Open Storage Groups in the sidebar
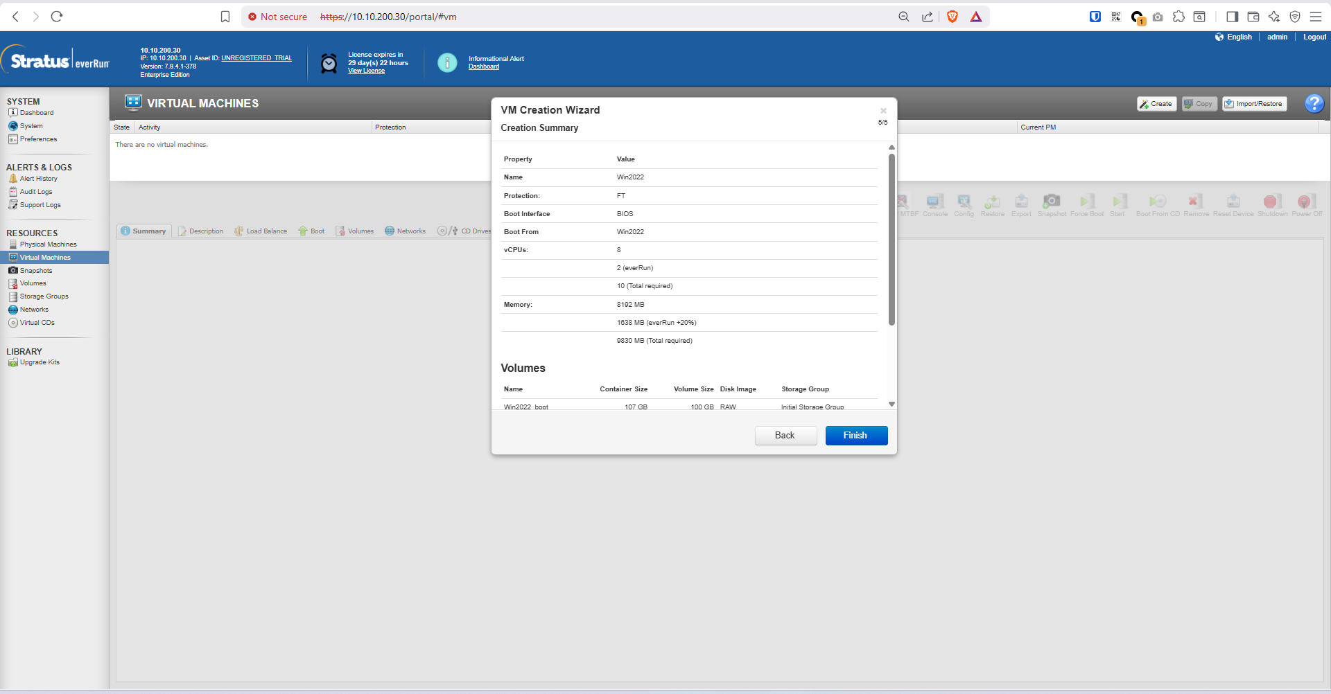 (x=44, y=296)
